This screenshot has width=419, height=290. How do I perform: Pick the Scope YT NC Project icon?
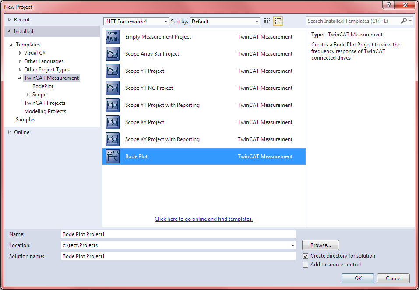coord(113,88)
